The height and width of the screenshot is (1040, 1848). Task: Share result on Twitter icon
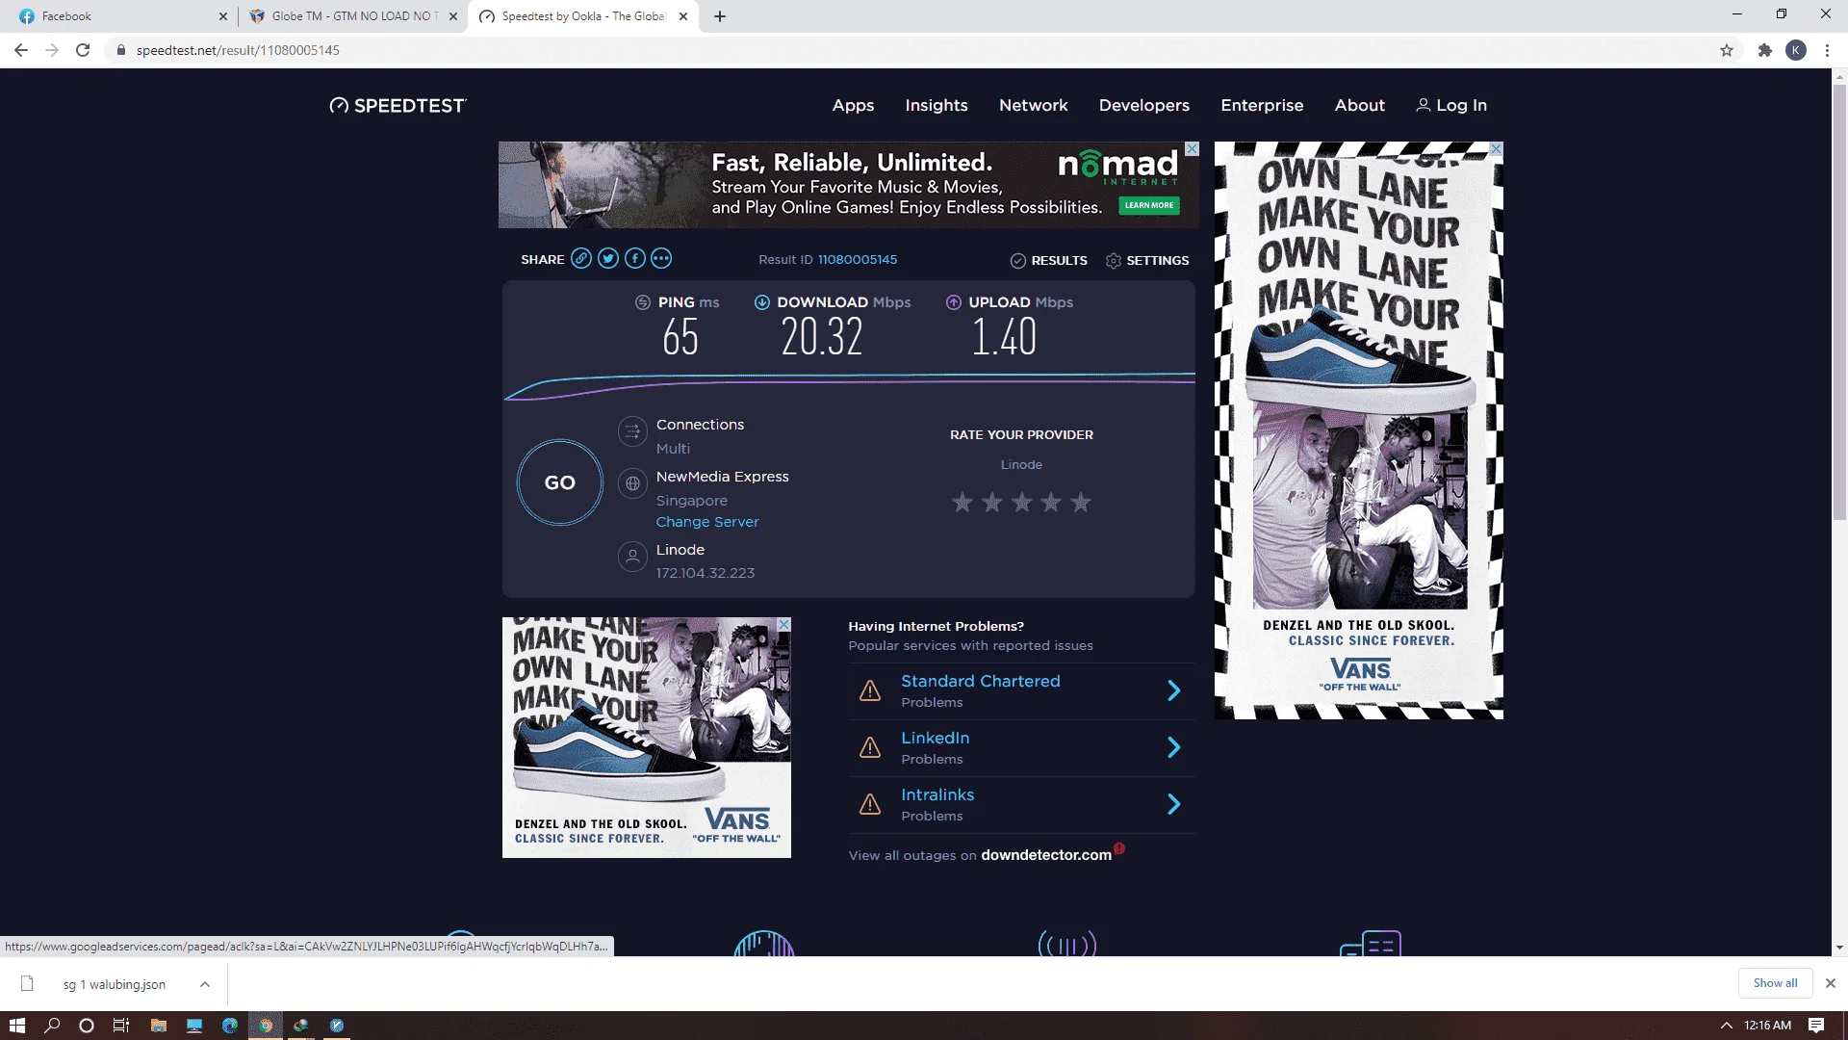click(x=608, y=258)
